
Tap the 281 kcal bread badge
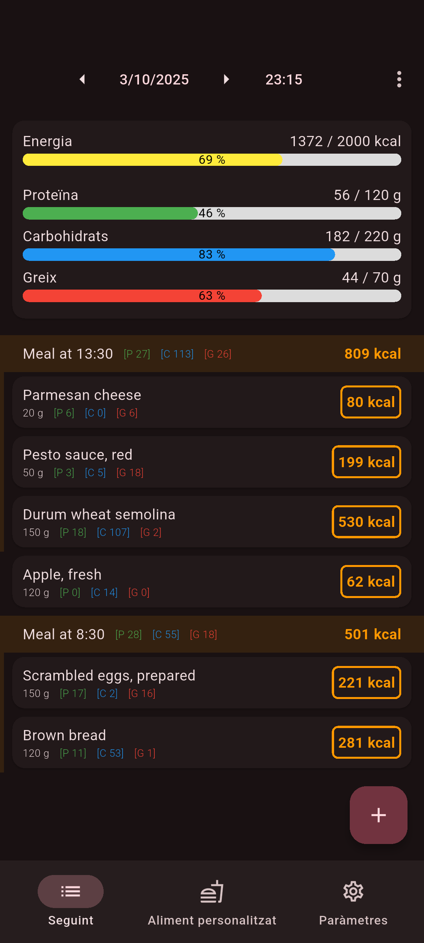pos(366,743)
